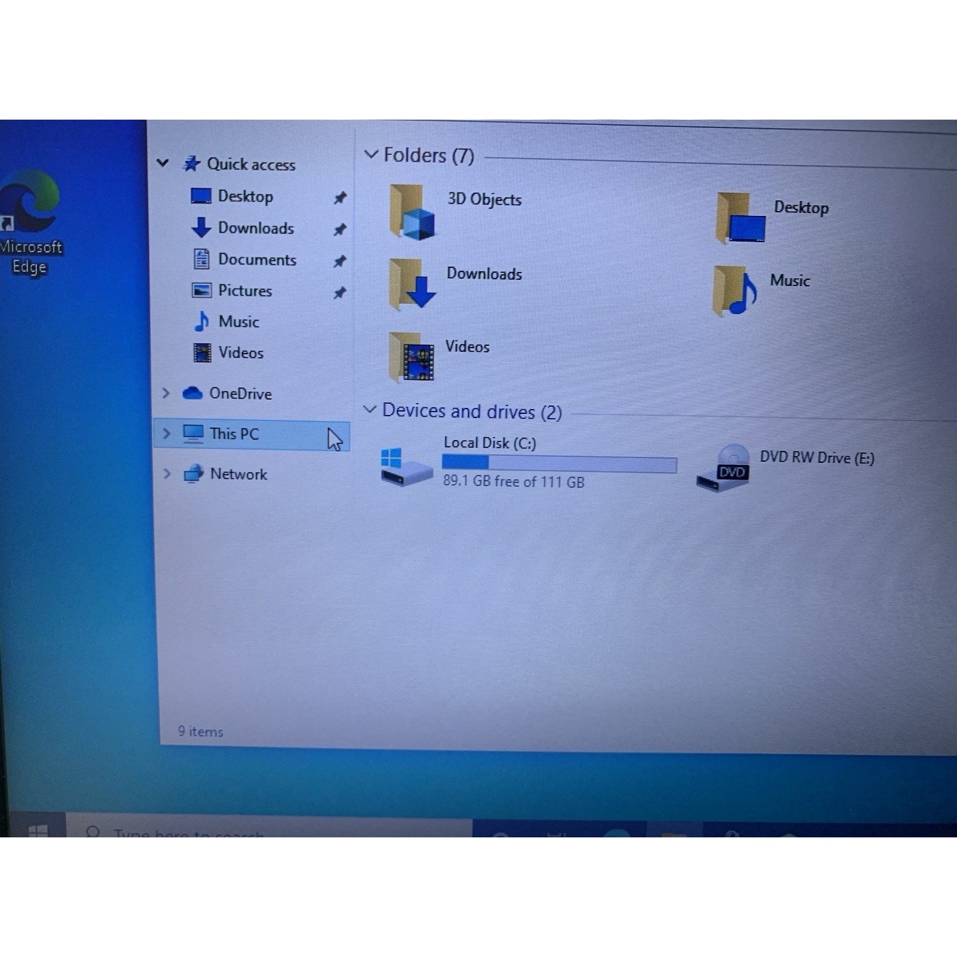Click the This PC monitor icon
This screenshot has height=957, width=957.
[x=193, y=433]
